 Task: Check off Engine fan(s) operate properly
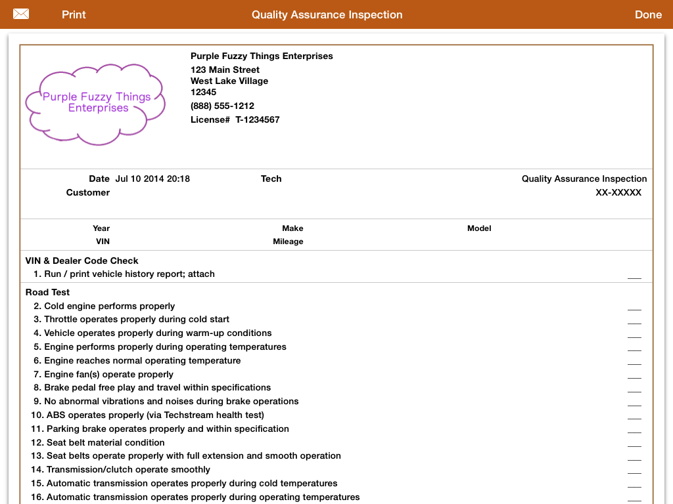(634, 375)
